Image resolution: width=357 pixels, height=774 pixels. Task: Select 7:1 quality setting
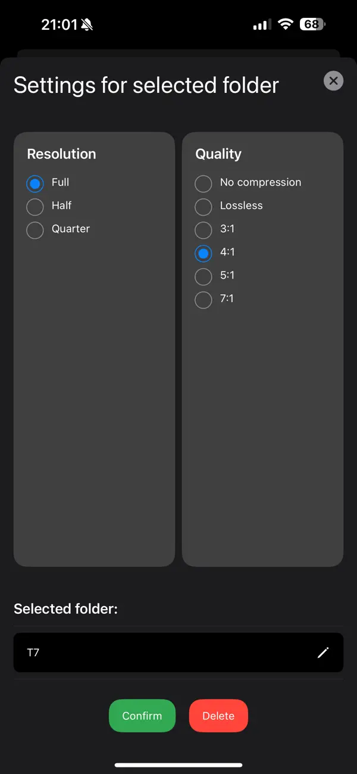coord(203,299)
